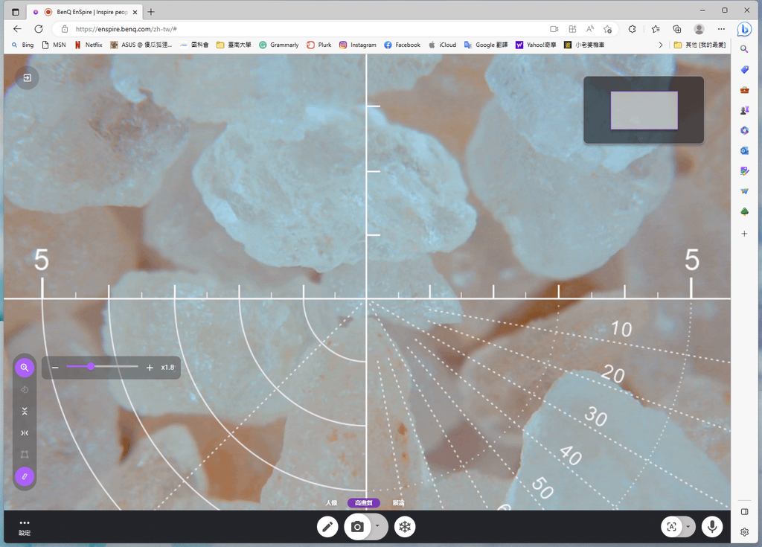Open the app install icon in address bar
The image size is (762, 547).
pos(572,29)
